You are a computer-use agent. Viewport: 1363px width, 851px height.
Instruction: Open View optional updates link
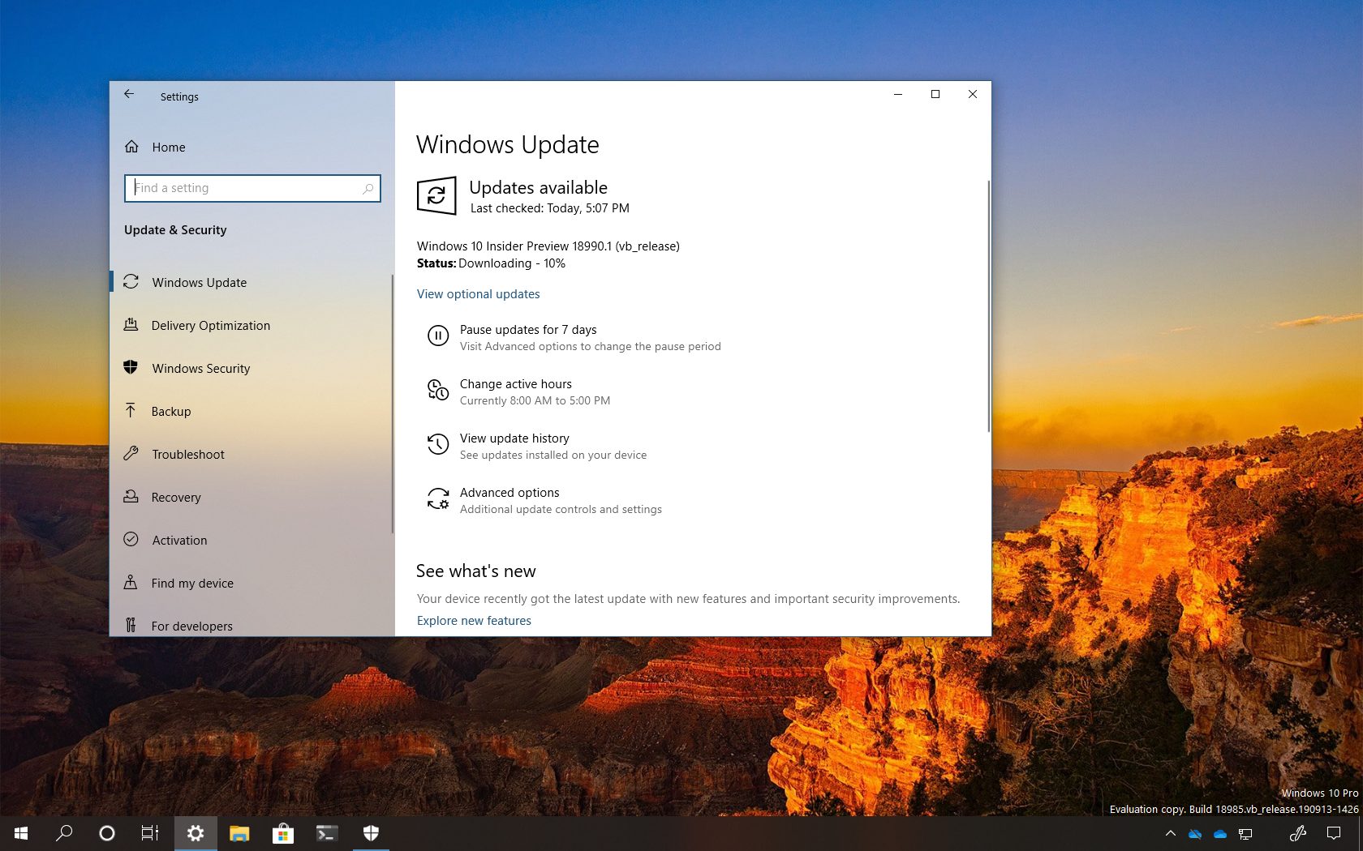point(478,293)
